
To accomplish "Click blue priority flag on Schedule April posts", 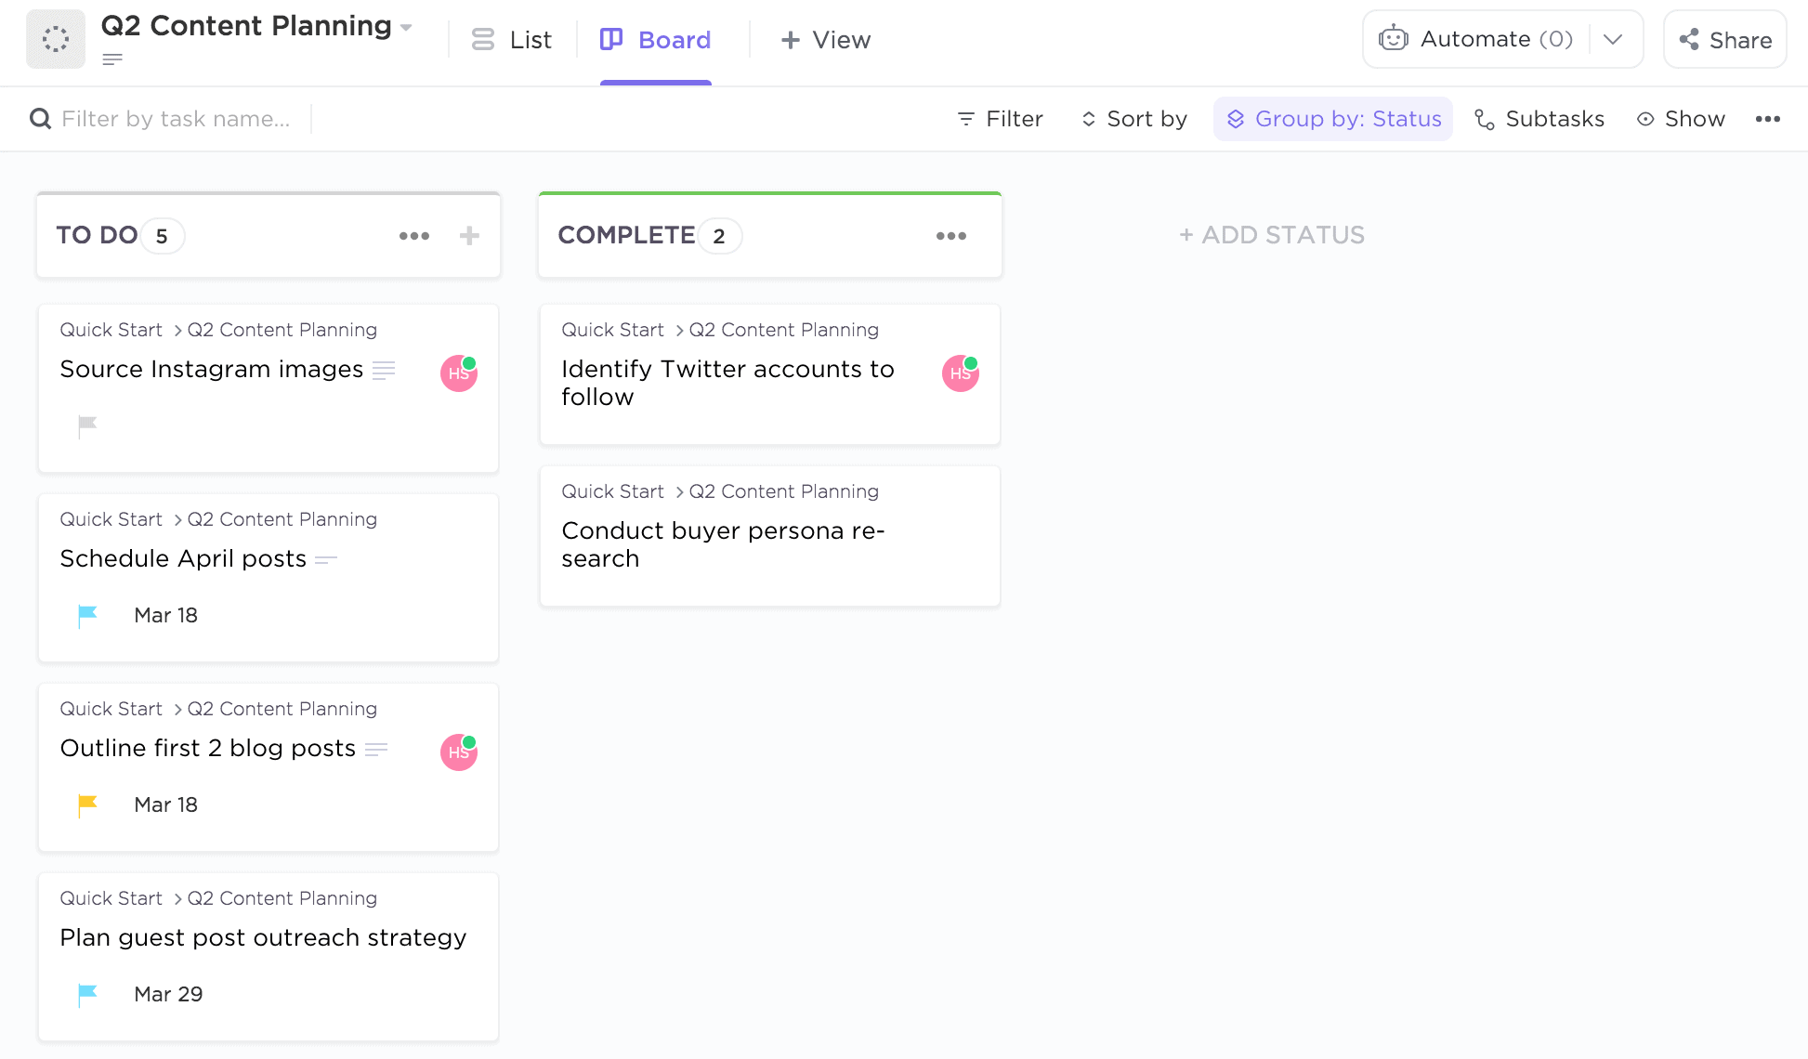I will click(87, 616).
